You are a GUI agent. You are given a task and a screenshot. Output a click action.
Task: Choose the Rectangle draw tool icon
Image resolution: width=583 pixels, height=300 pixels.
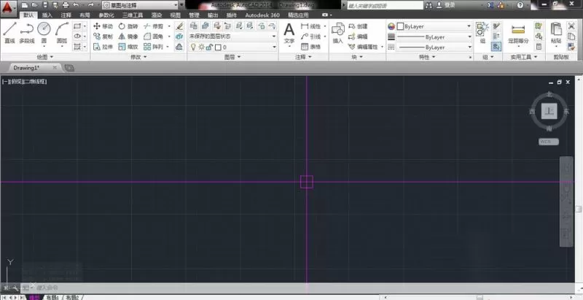(x=77, y=26)
